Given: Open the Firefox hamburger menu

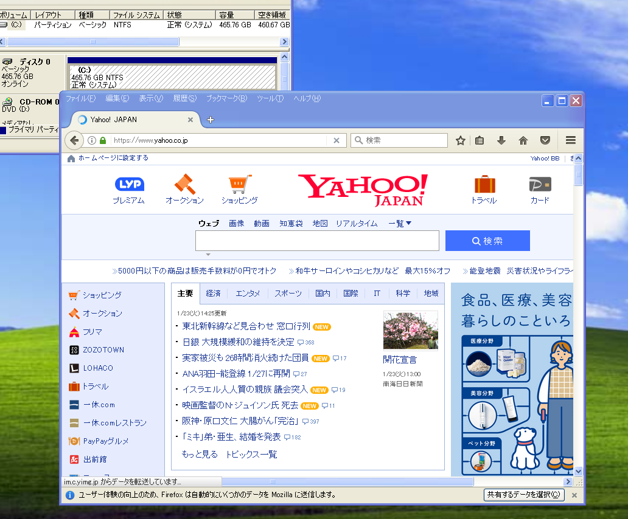Looking at the screenshot, I should (571, 140).
